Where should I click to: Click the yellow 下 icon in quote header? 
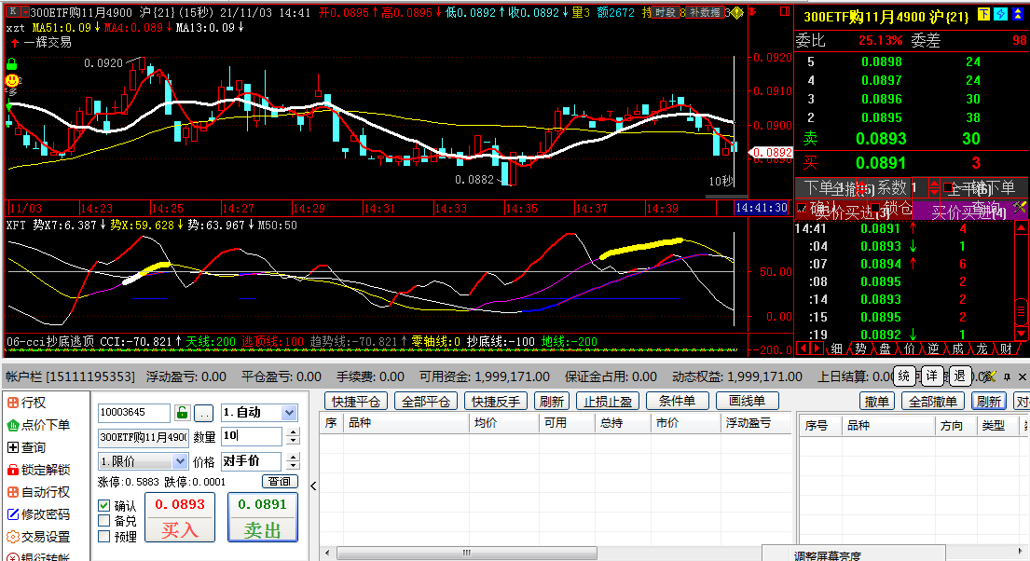coord(983,15)
